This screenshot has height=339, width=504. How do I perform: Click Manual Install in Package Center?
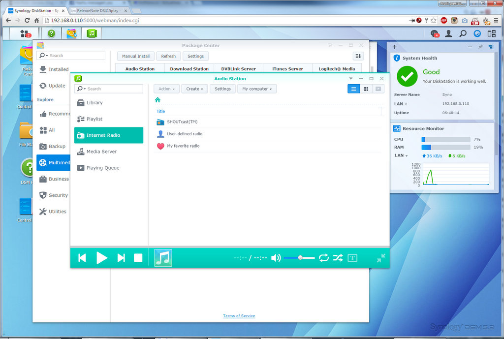(x=136, y=56)
